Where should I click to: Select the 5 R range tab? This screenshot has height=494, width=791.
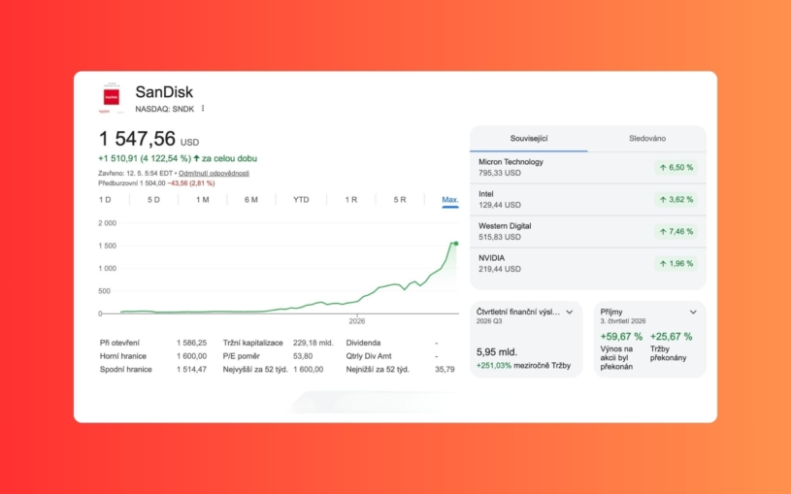coord(400,200)
